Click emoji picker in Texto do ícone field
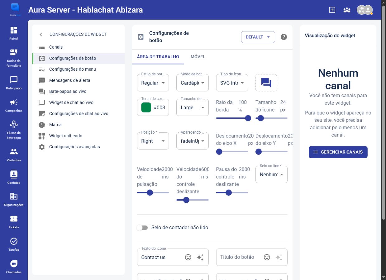The image size is (386, 280). coord(188,257)
